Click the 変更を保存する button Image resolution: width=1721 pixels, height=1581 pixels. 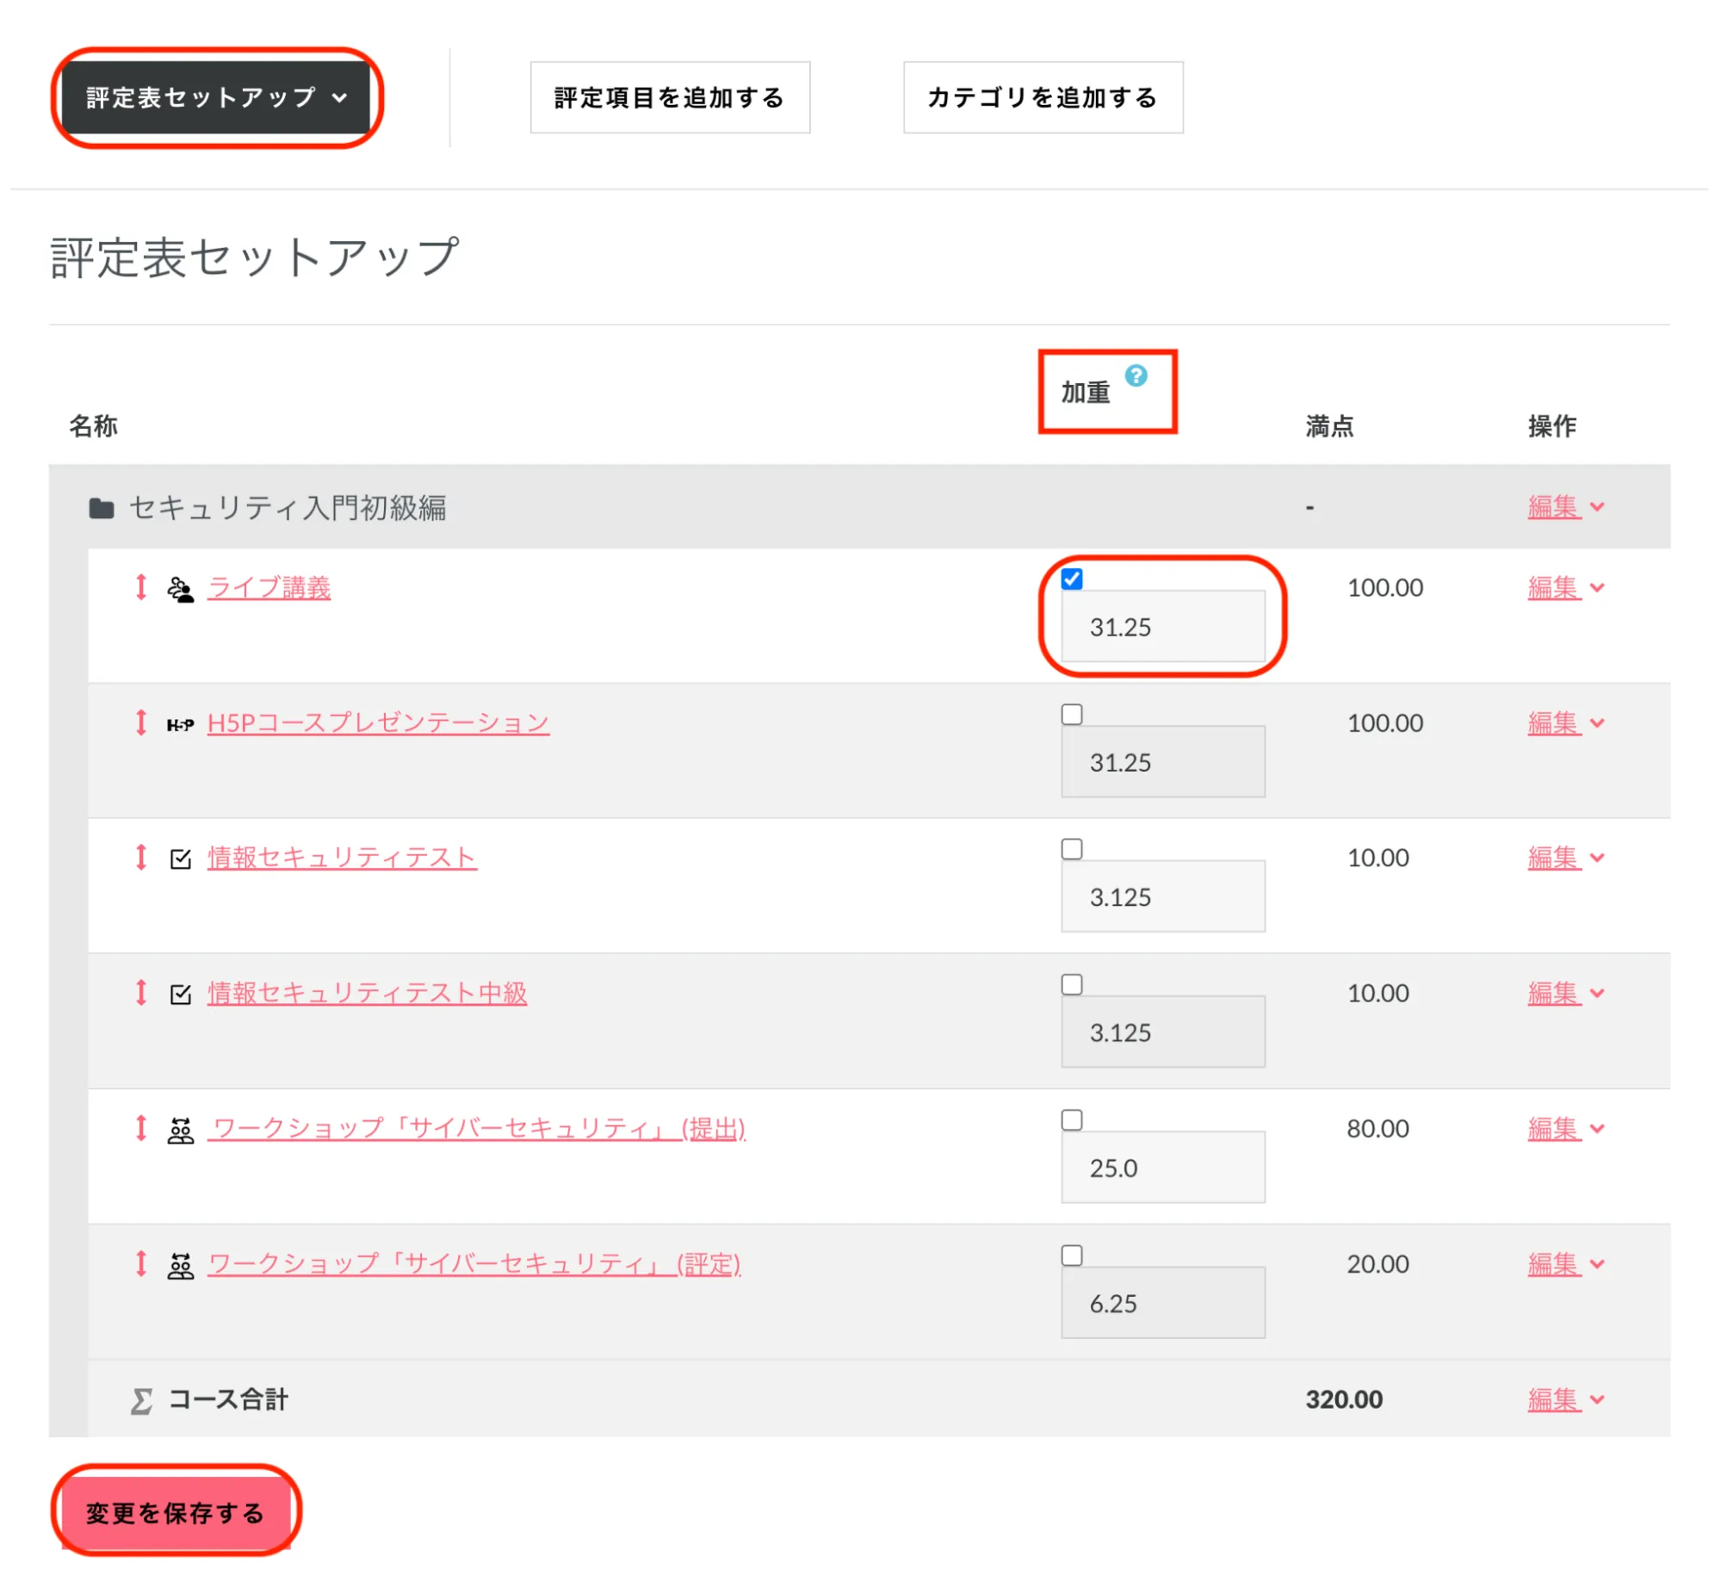(176, 1513)
